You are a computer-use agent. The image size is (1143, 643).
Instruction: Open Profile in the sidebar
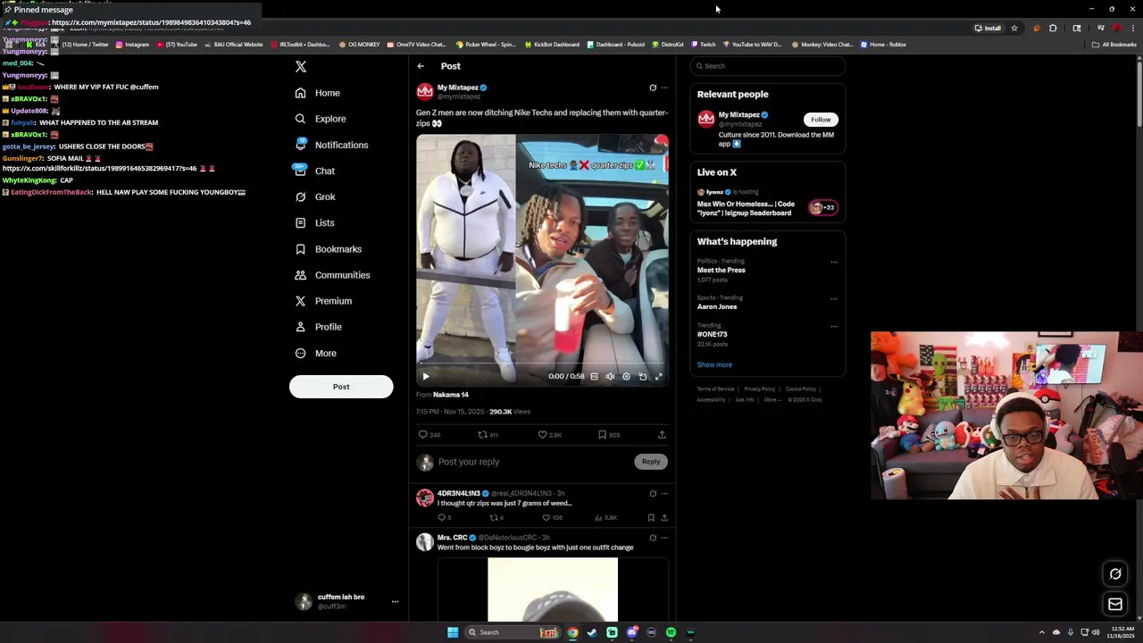coord(318,327)
